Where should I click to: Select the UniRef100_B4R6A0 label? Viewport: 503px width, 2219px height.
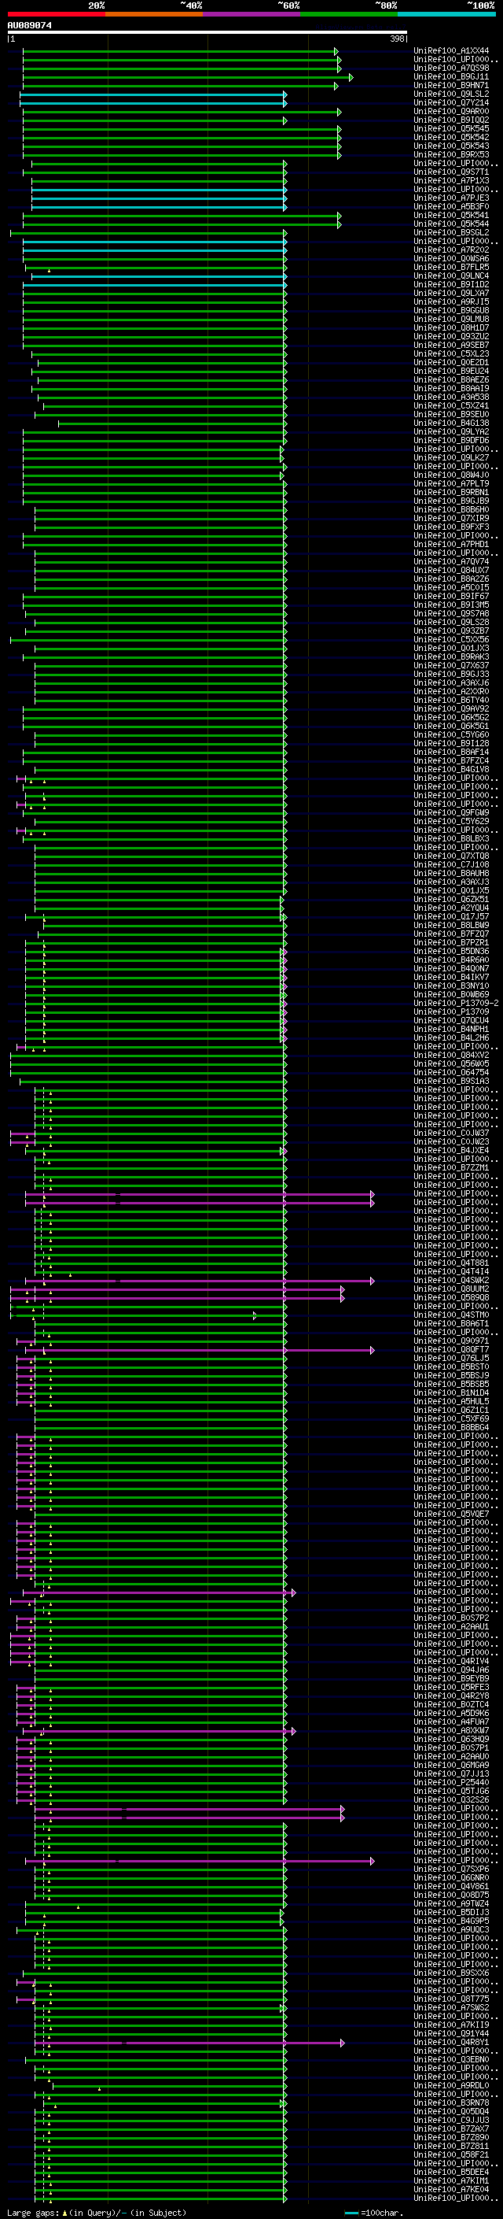coord(450,960)
